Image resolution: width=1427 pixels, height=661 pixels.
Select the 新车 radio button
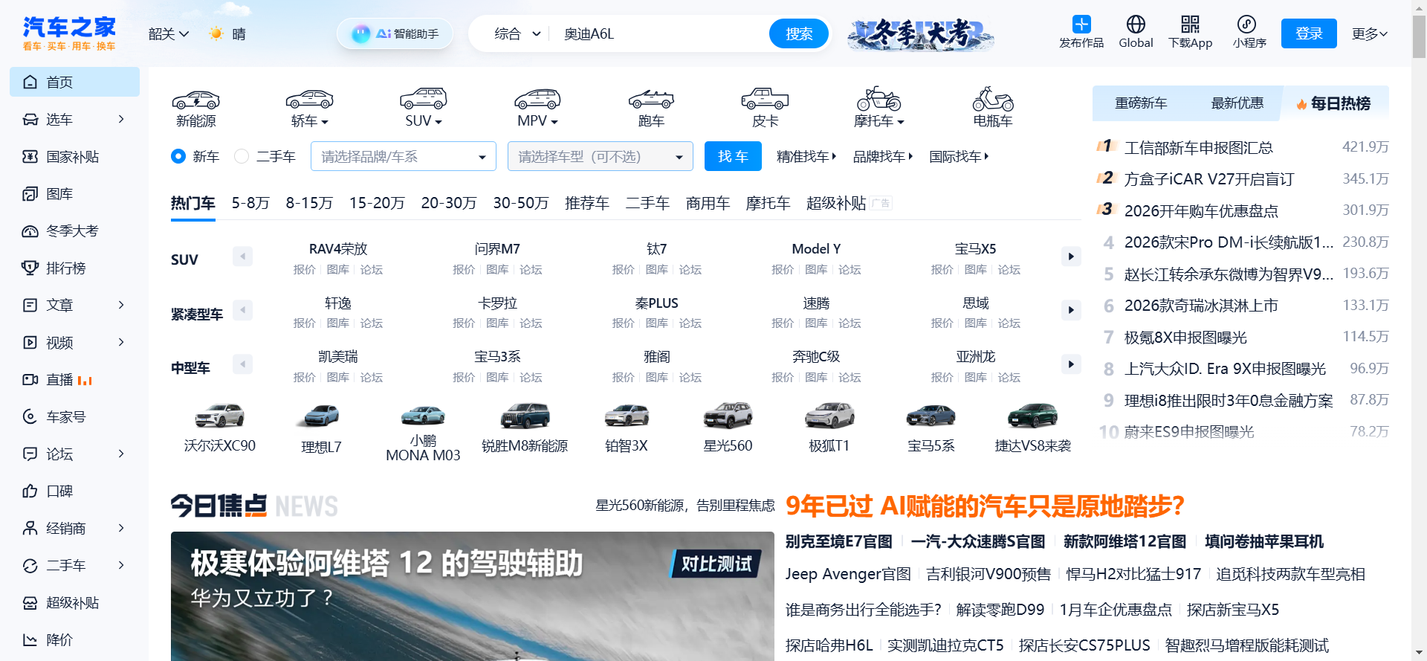tap(178, 156)
